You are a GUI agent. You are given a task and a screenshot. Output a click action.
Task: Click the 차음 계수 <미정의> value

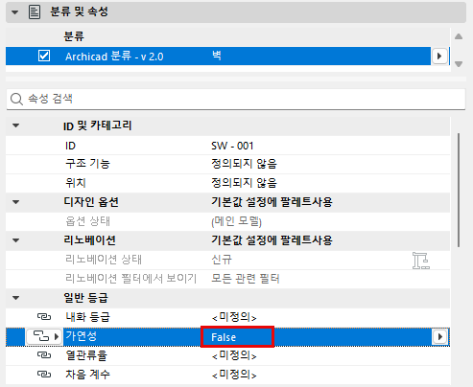coord(234,375)
